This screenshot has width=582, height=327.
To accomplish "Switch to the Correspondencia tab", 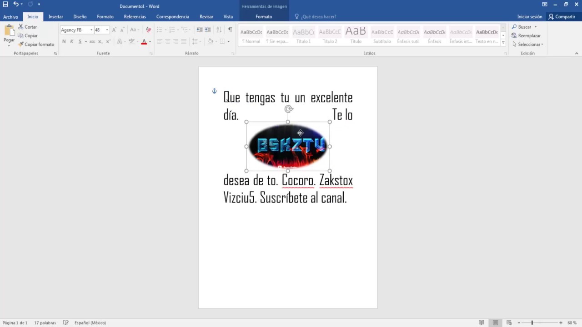I will point(173,17).
